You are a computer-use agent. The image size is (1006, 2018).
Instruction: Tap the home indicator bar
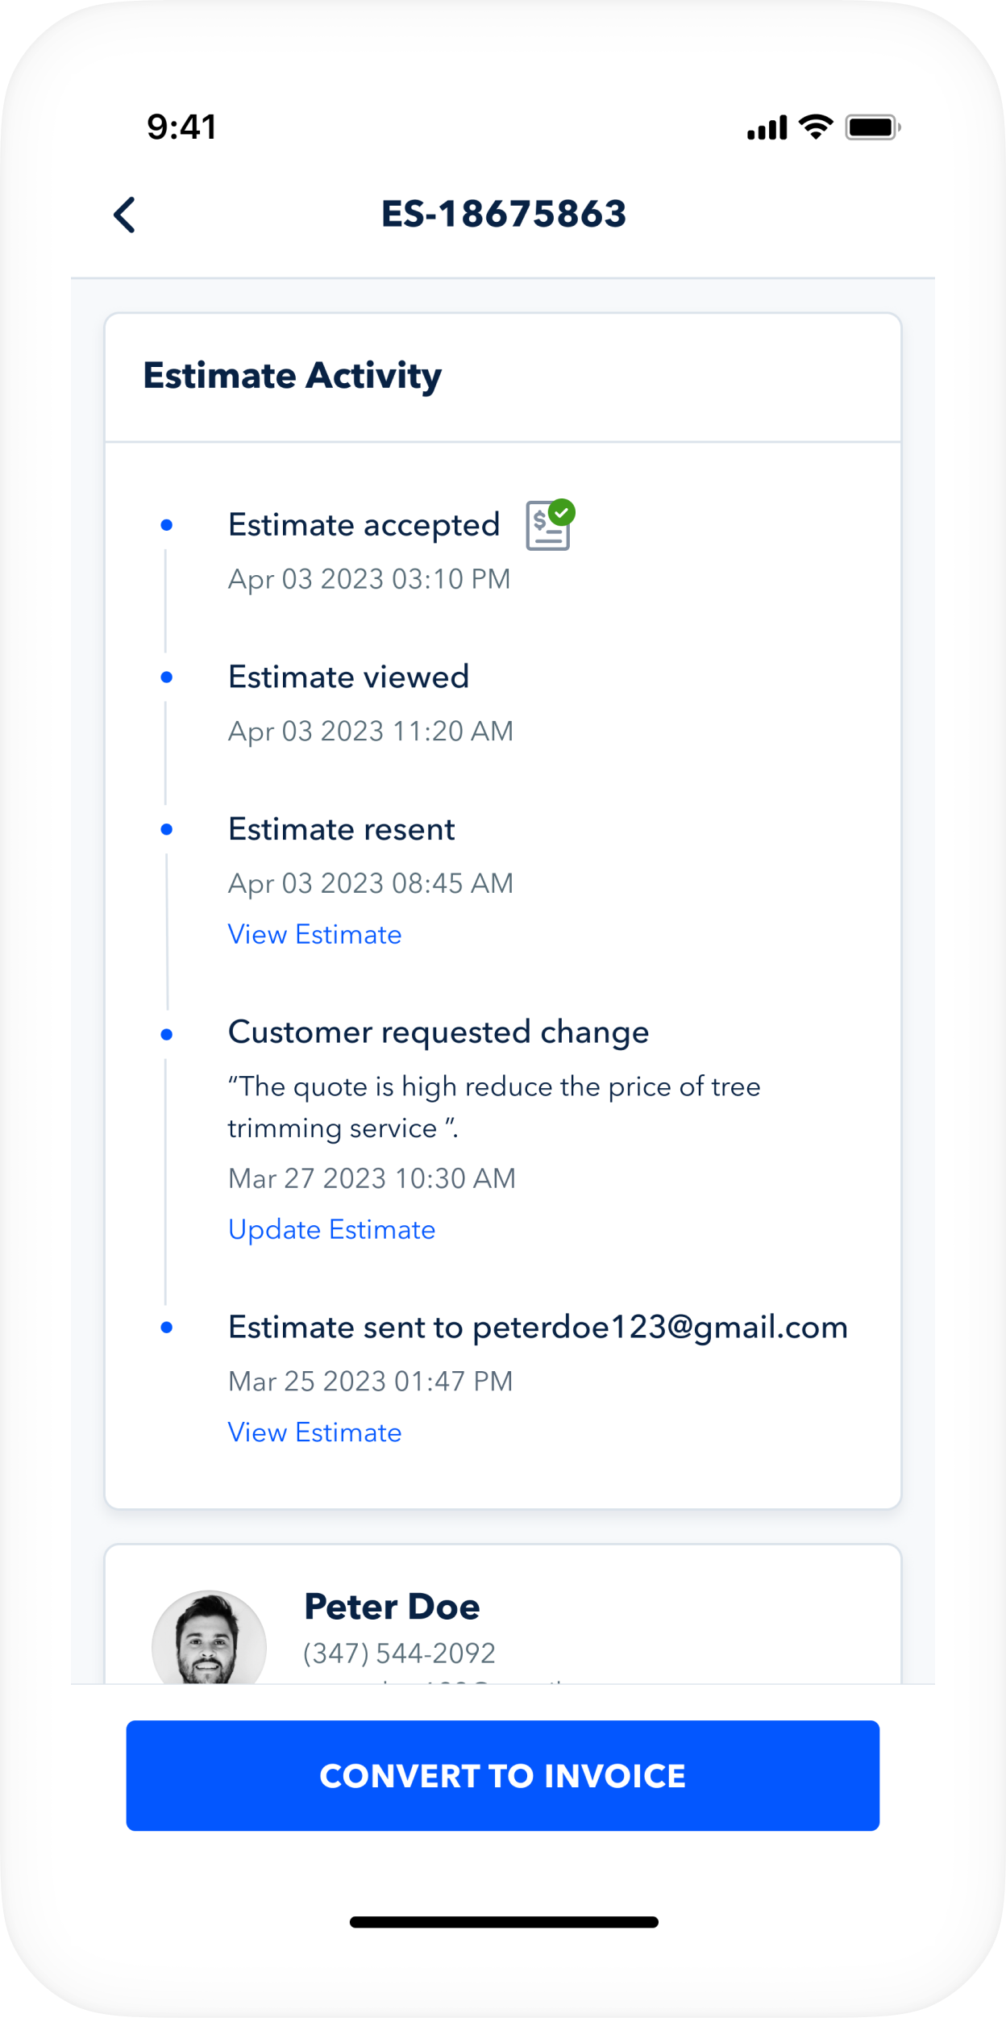click(x=503, y=1922)
